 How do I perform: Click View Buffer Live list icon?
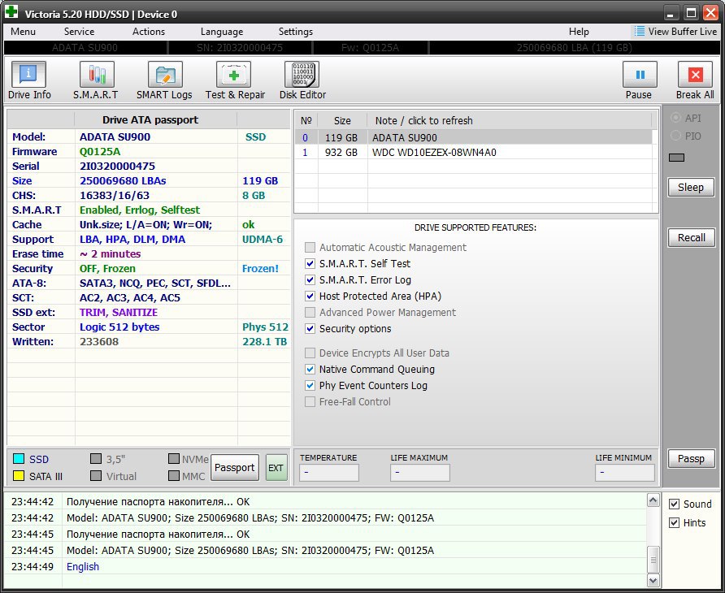(640, 31)
